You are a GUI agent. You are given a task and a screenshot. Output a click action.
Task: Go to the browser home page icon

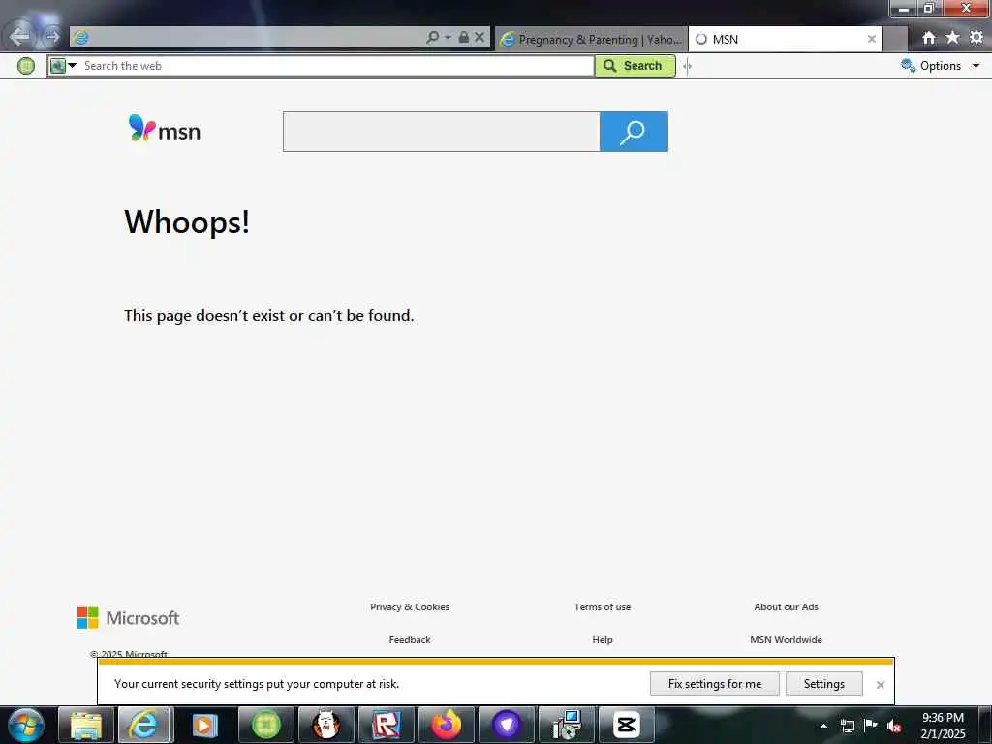(928, 38)
